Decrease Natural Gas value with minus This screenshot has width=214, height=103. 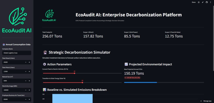click(x=26, y=81)
